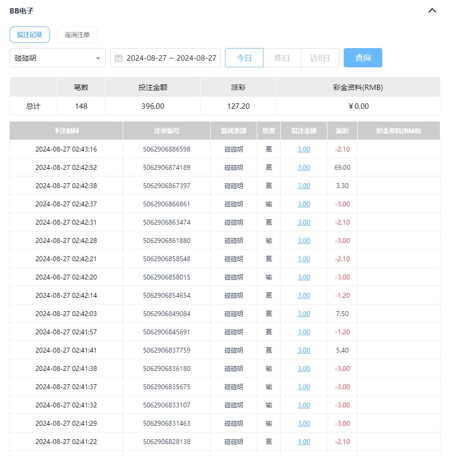Screen dimensions: 451x456
Task: Select the 今日 quick date filter
Action: coord(244,58)
